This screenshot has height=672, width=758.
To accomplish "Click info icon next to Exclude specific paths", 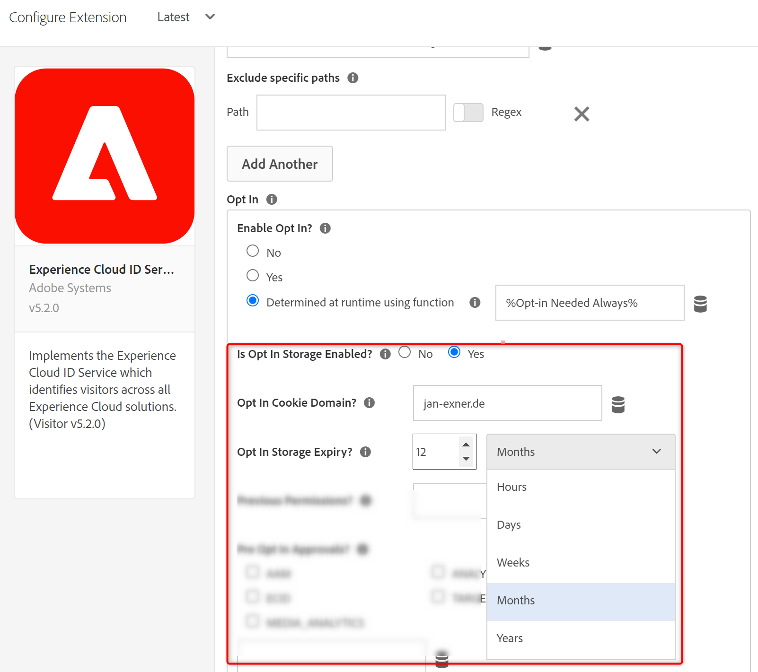I will pos(353,78).
